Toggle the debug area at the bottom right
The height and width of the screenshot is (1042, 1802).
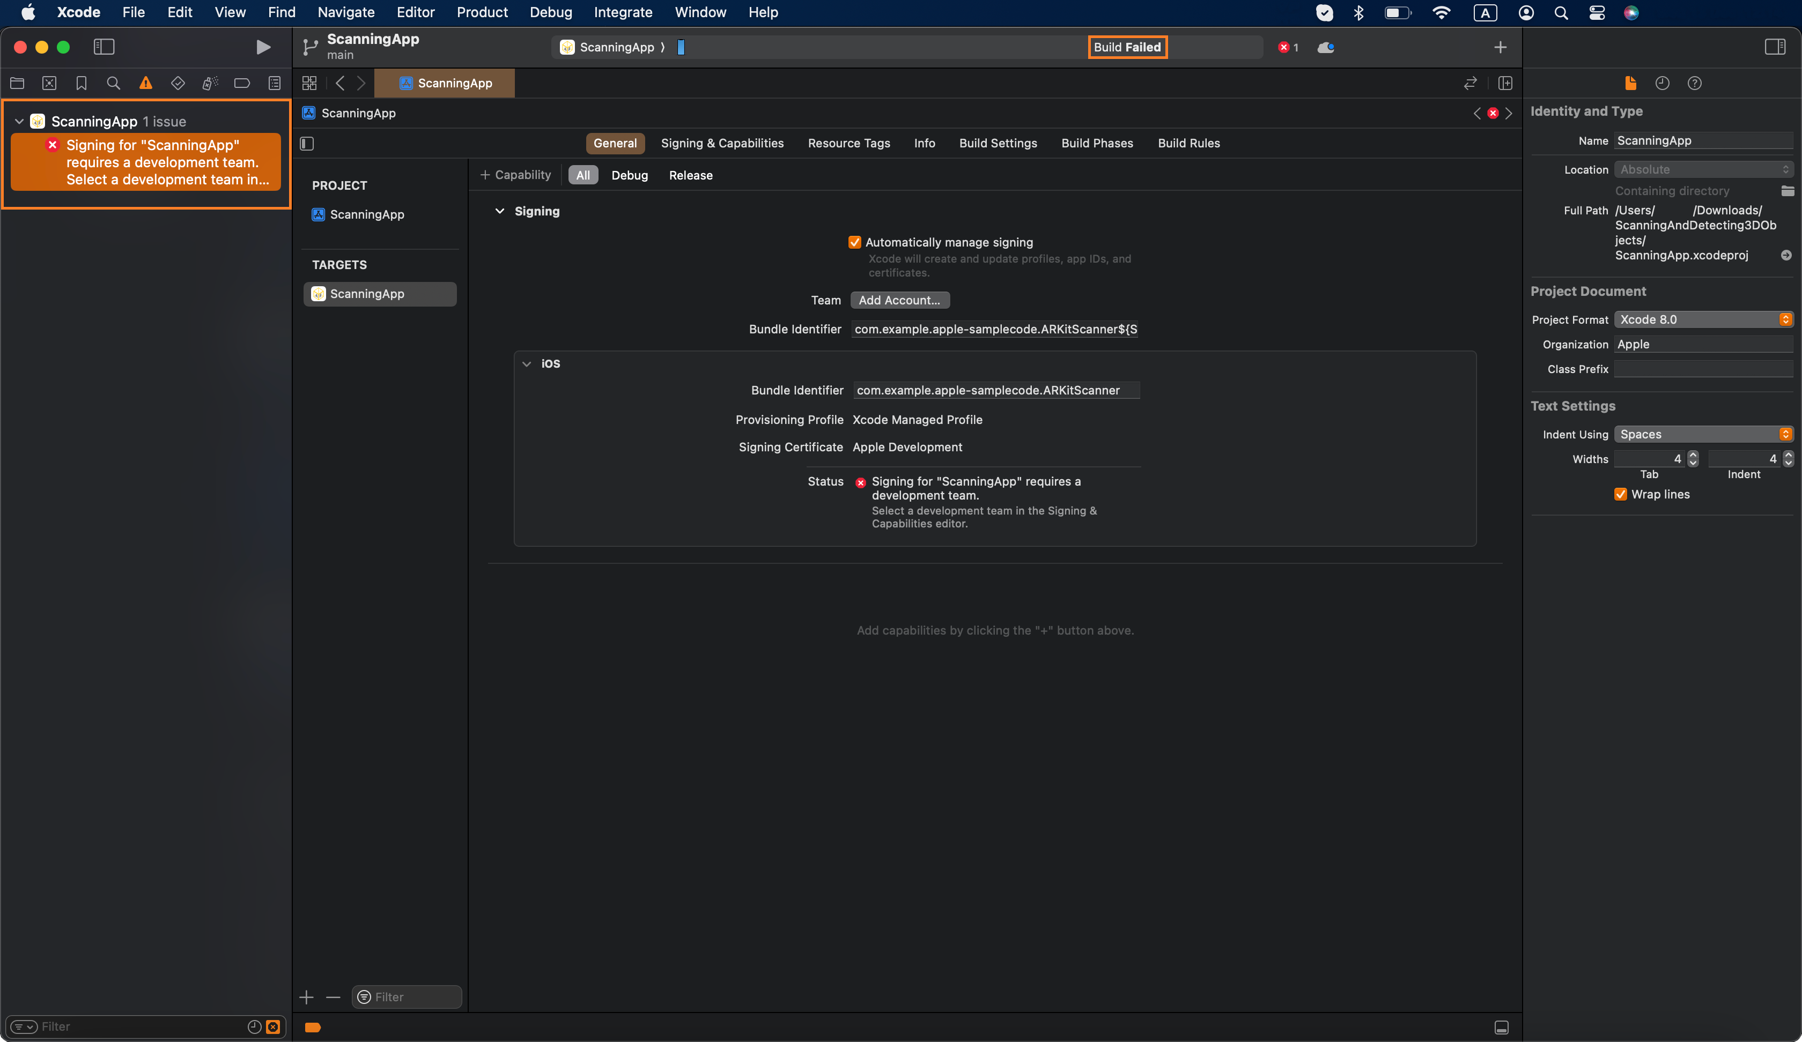[1501, 1027]
